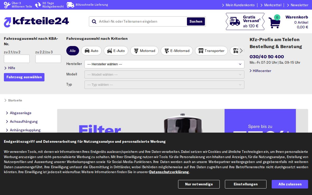Open the shopping cart icon
This screenshot has height=195, width=312.
point(274,23)
